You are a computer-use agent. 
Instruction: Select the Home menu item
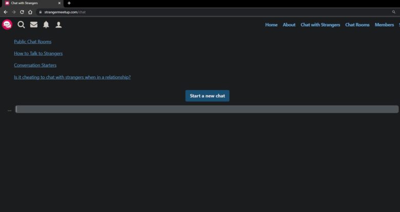pos(271,25)
